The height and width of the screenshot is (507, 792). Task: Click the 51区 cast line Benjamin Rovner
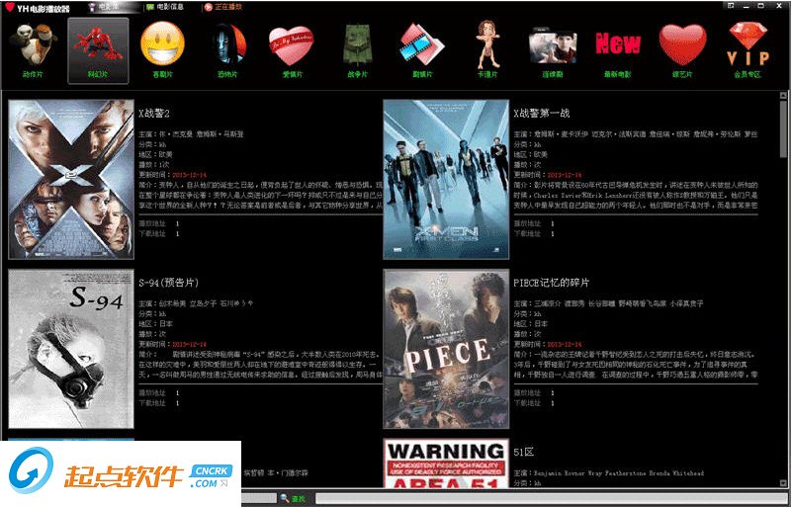[609, 473]
